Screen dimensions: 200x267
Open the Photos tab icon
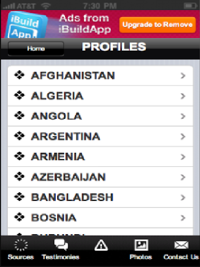pos(141,245)
